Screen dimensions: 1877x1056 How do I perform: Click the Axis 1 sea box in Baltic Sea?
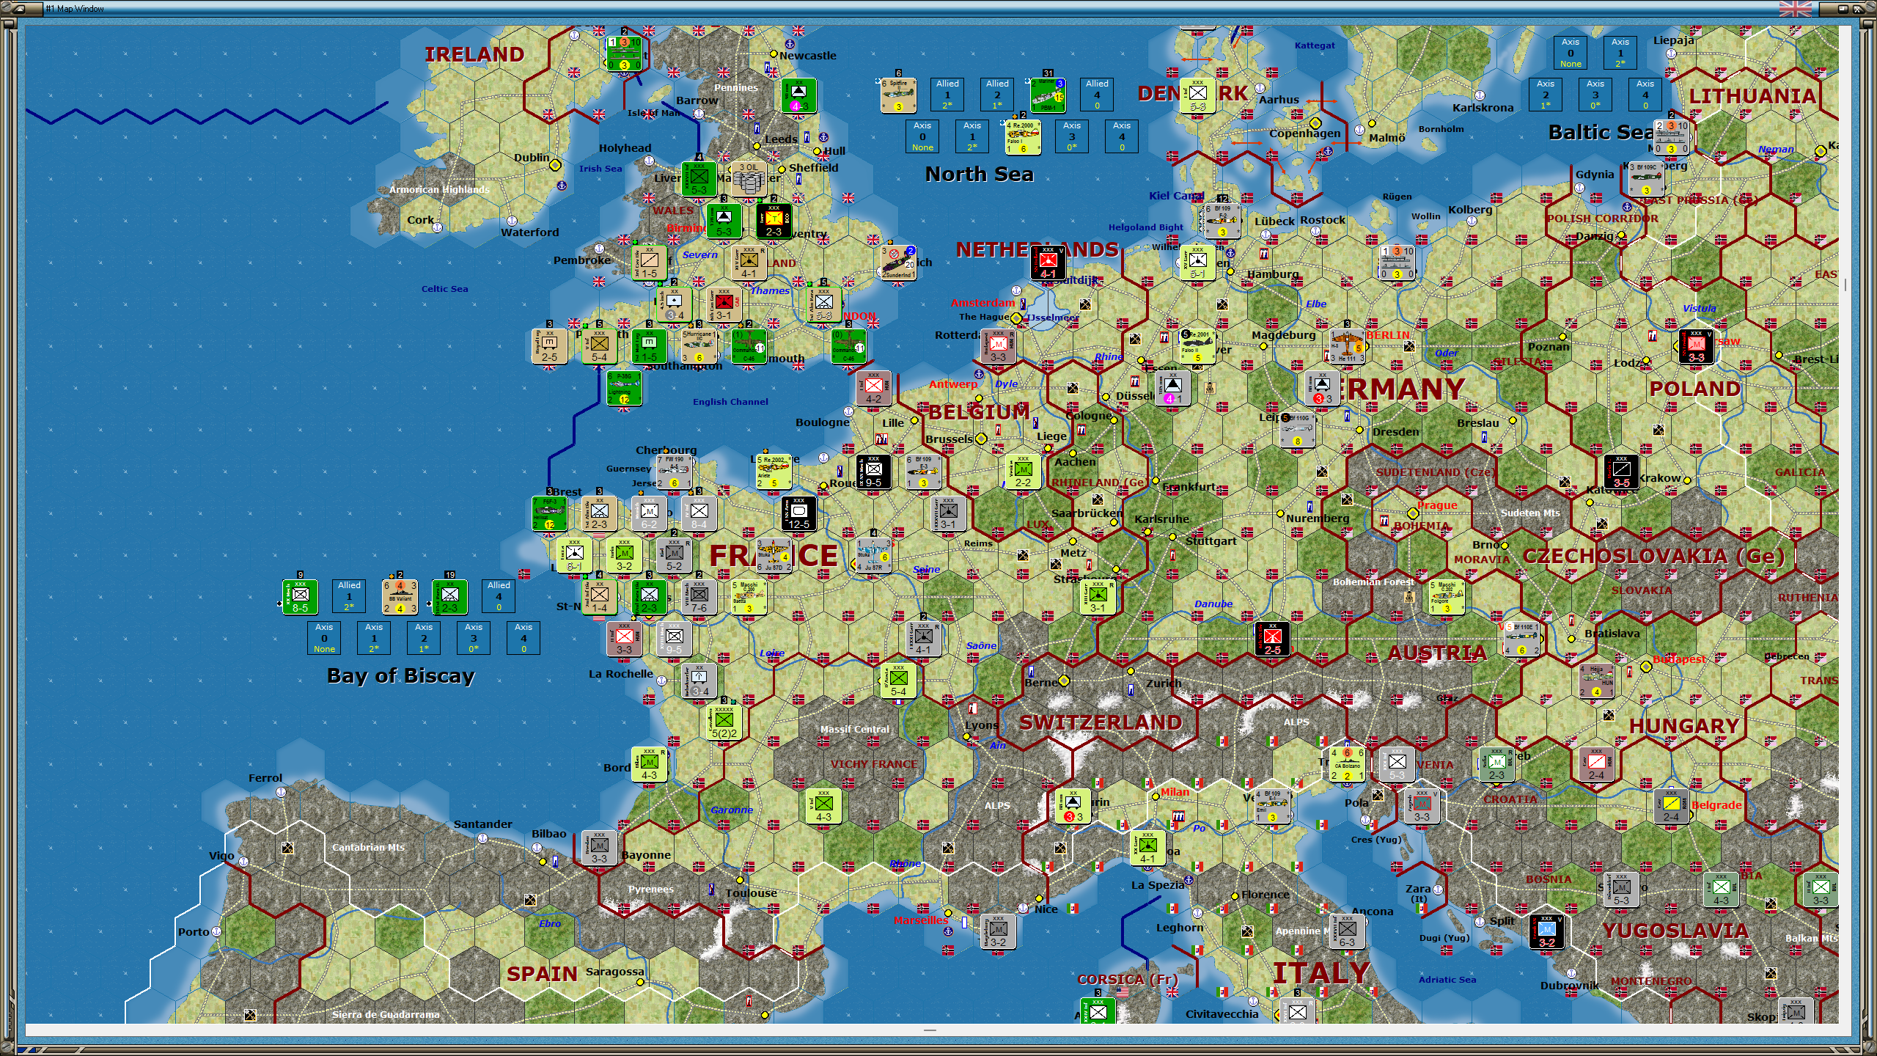1620,54
